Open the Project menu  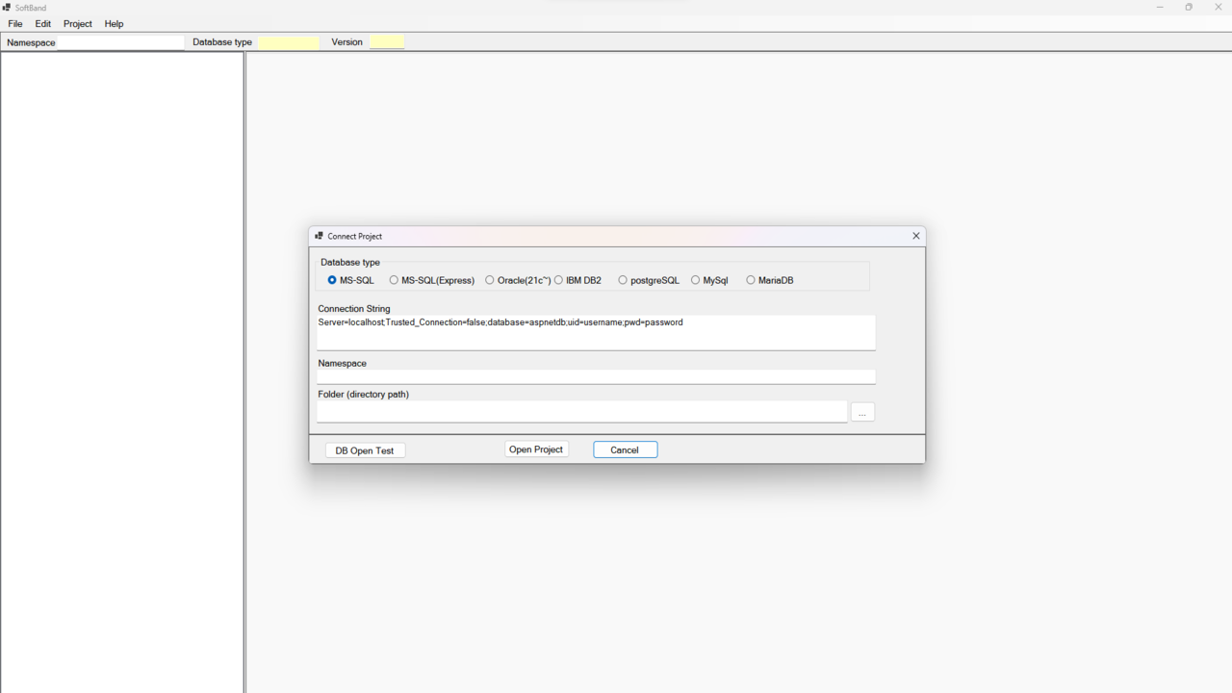78,24
